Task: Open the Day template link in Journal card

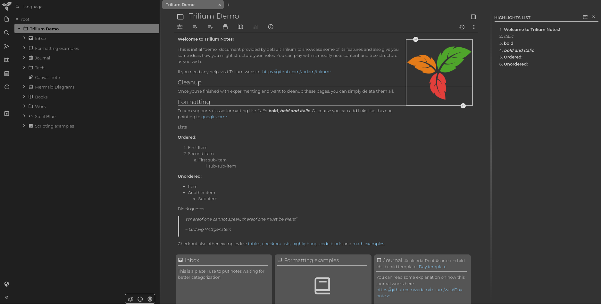Action: coord(432,267)
